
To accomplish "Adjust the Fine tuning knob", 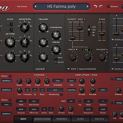I will coord(19,90).
